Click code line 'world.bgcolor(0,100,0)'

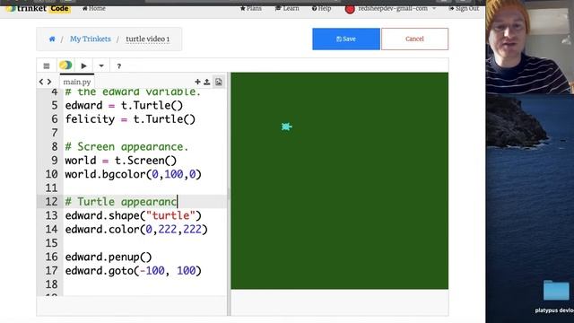coord(134,174)
